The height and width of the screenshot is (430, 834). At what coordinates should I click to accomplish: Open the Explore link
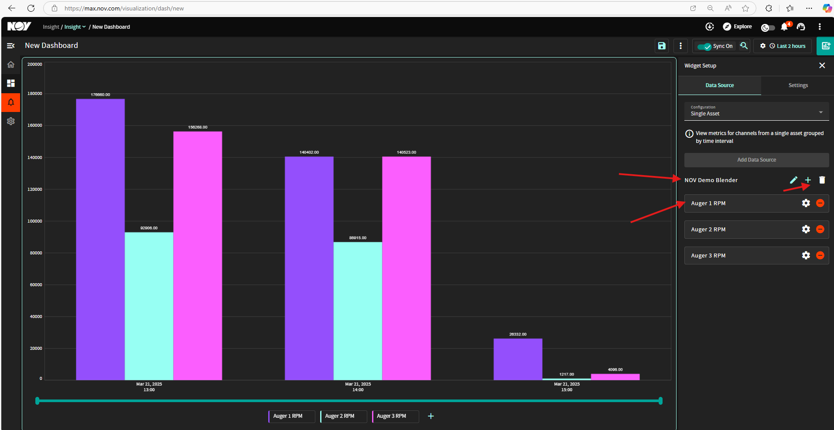pos(738,27)
